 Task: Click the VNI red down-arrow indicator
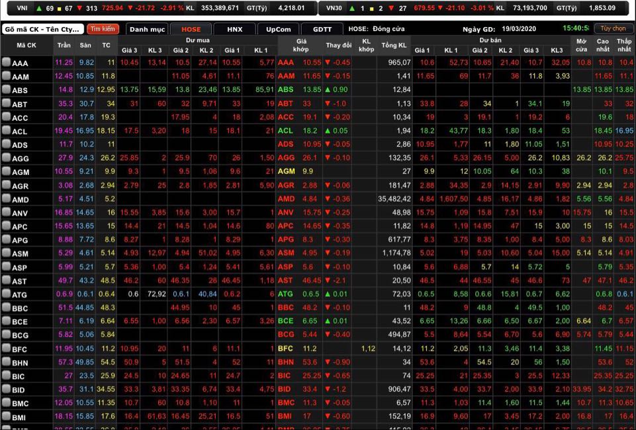(x=79, y=8)
